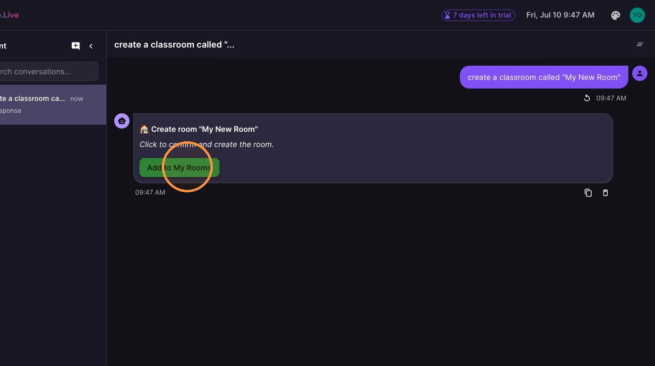Click the .Live logo

10,15
